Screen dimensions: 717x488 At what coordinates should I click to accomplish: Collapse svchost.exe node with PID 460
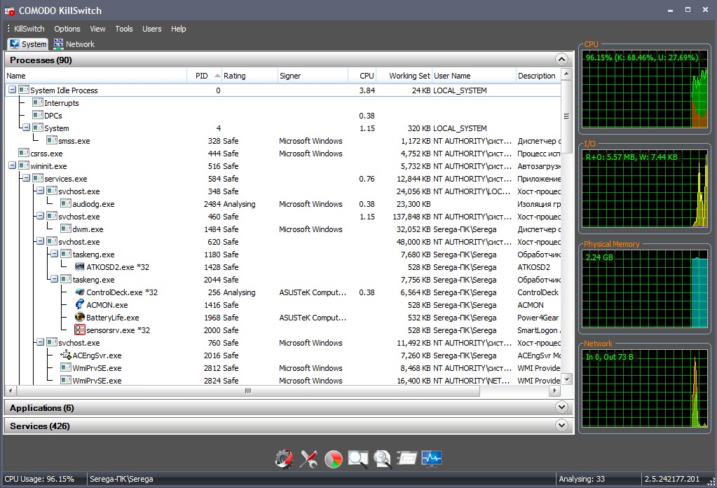coord(40,216)
